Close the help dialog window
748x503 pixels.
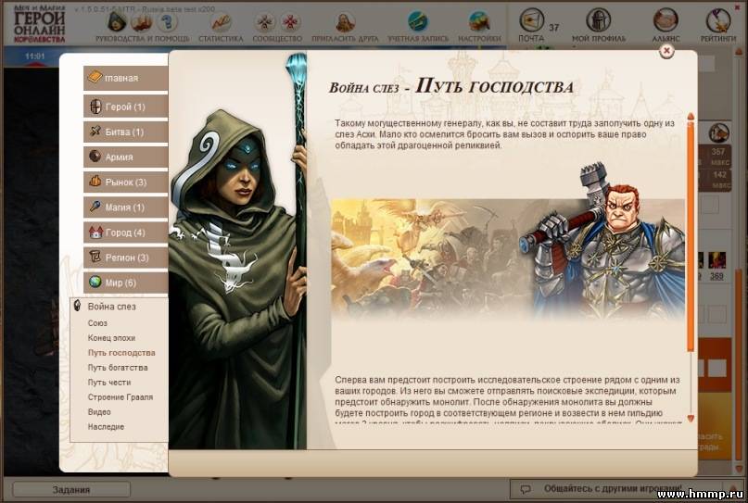[x=666, y=51]
